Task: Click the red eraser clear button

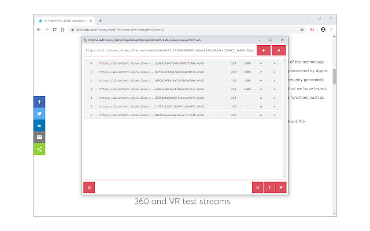Action: pos(279,50)
